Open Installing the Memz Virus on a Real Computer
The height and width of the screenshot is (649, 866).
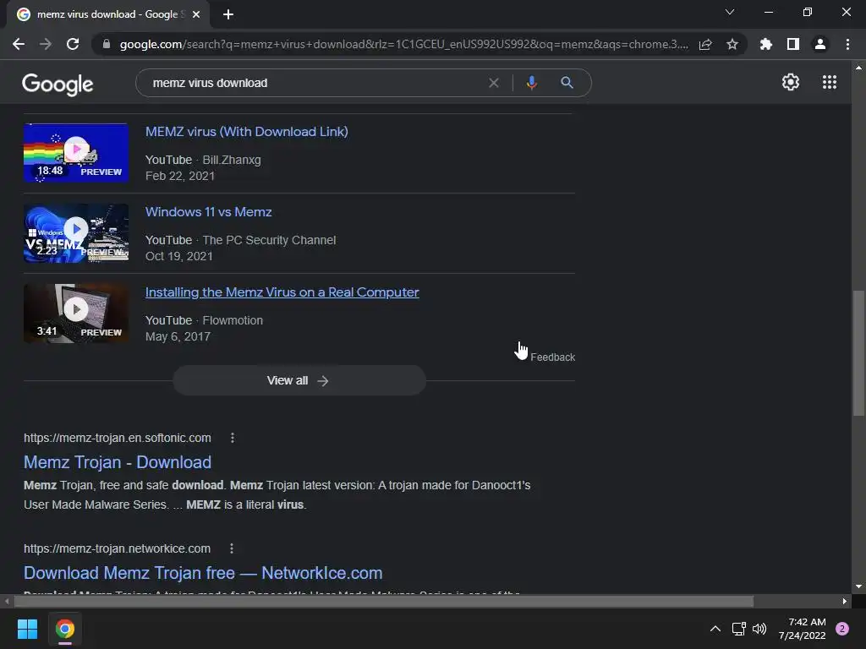[282, 292]
